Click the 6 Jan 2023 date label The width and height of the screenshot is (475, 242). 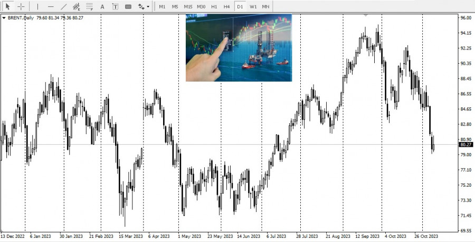[x=40, y=236]
